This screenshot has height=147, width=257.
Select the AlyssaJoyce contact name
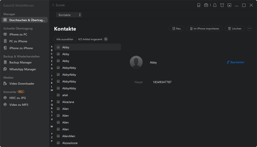point(70,143)
